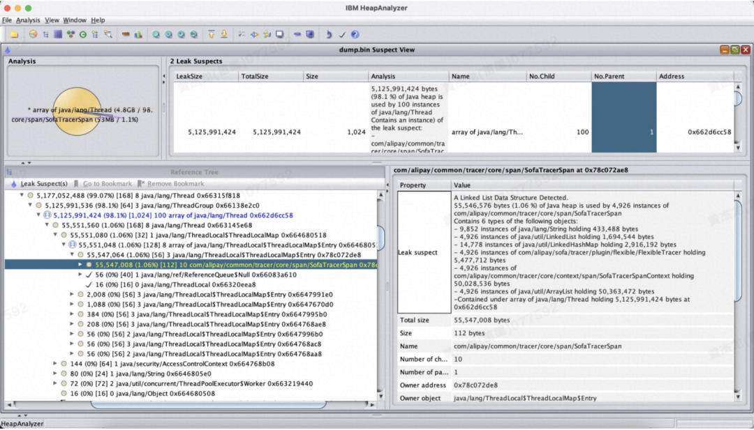Click green maximize button of Suspect View

(x=734, y=49)
